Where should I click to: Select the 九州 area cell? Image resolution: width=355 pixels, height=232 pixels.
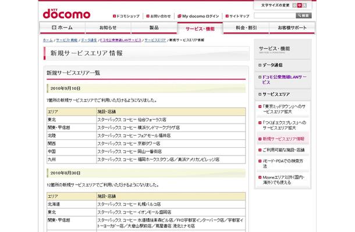pyautogui.click(x=72, y=159)
